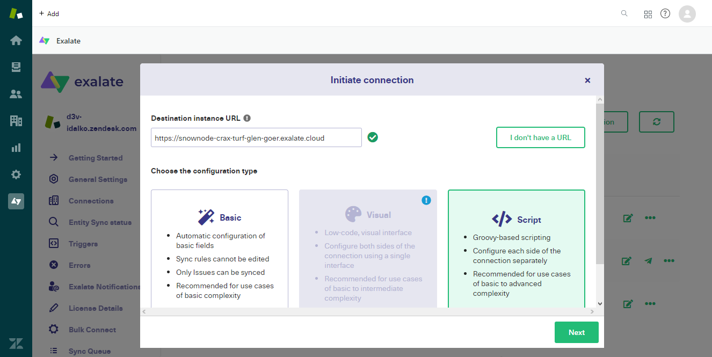
Task: Open Zendesk products grid icon
Action: (x=648, y=14)
